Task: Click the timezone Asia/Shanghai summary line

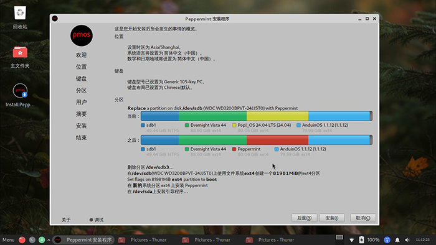Action: 154,47
